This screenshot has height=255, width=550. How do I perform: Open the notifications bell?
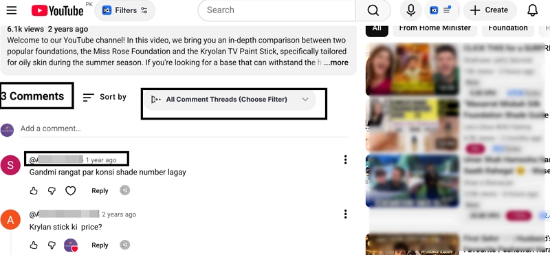tap(532, 10)
